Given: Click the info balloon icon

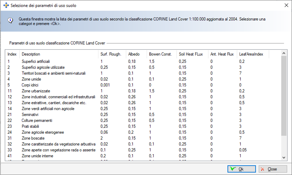Looking at the screenshot, I should (x=10, y=20).
